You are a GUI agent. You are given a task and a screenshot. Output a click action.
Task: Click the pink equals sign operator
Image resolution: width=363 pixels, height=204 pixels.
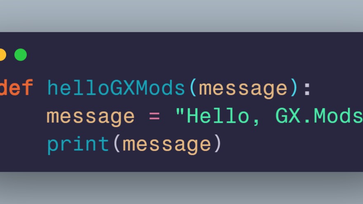pos(154,116)
